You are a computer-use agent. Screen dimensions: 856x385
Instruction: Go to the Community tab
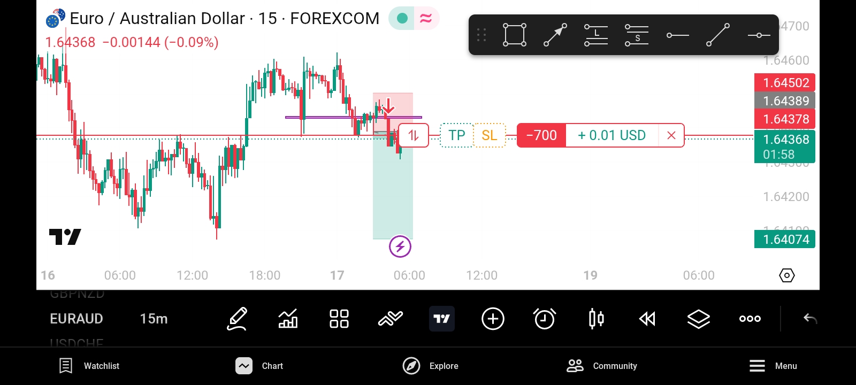602,366
